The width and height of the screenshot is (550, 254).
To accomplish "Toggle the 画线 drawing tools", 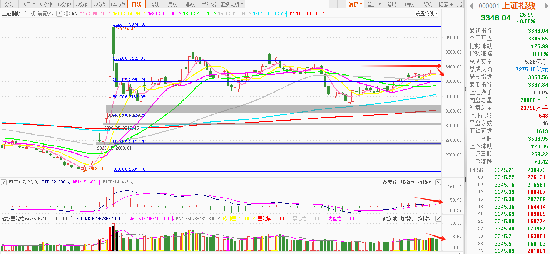I will click(410, 4).
